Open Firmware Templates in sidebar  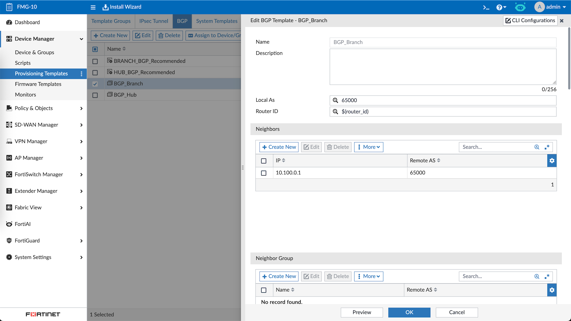(x=38, y=84)
